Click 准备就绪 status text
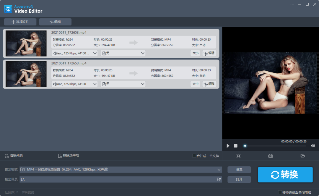The width and height of the screenshot is (319, 196). click(28, 192)
